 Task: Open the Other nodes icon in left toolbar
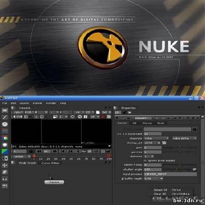pyautogui.click(x=5, y=186)
